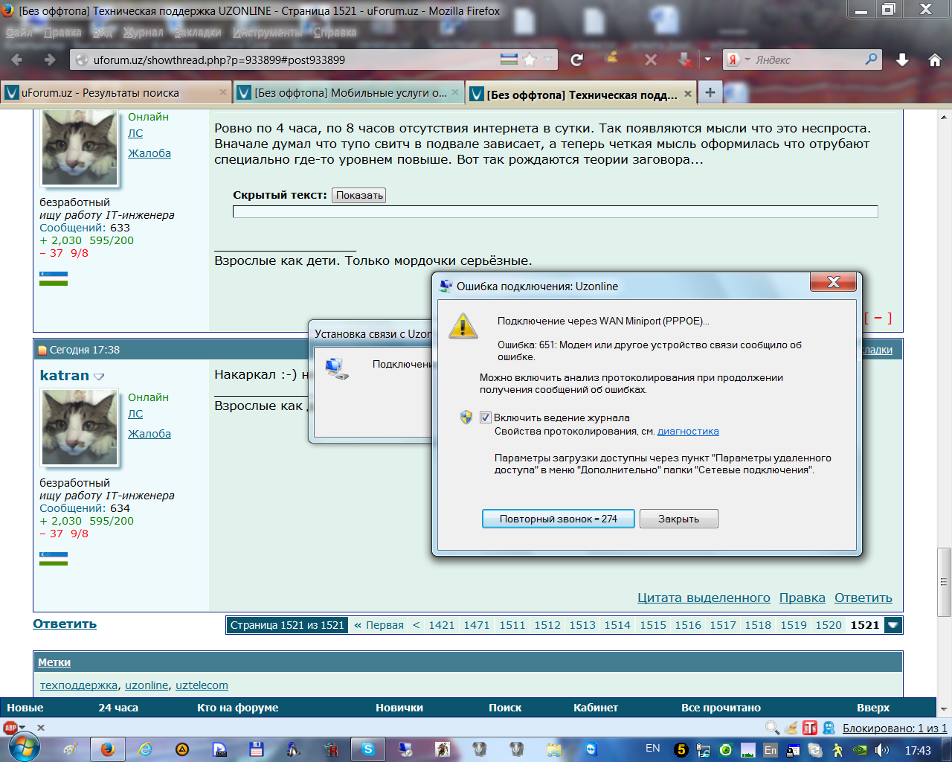Open Skype from the taskbar
This screenshot has height=762, width=952.
(368, 749)
